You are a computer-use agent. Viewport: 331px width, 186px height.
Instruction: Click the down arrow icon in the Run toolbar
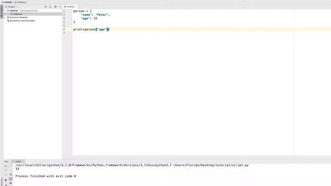11,171
